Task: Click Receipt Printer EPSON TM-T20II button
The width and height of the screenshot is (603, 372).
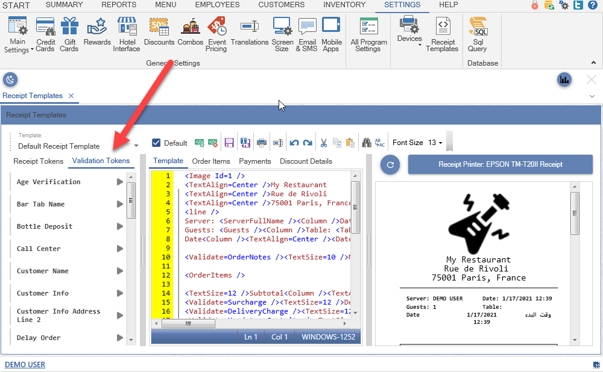Action: [500, 164]
